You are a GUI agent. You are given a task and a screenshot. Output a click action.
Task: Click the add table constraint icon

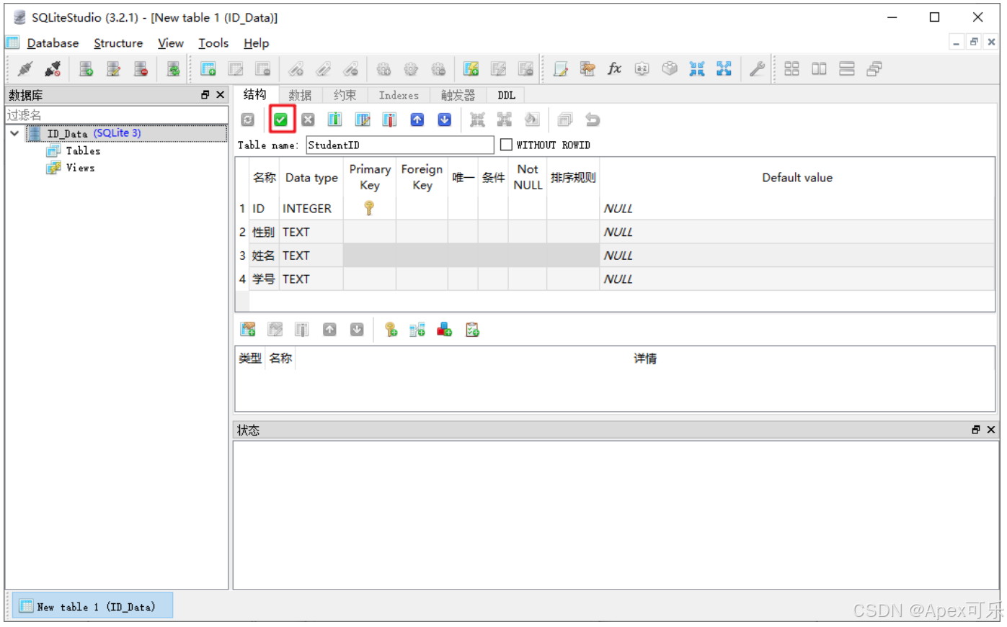(248, 330)
